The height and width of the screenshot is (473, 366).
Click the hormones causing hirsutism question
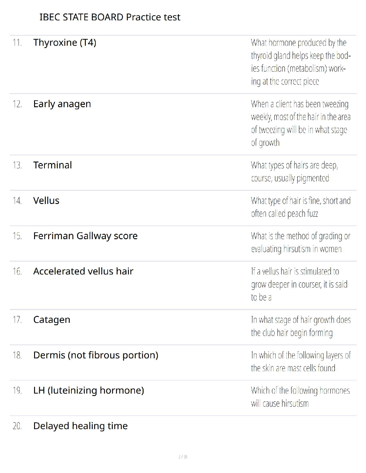point(300,397)
